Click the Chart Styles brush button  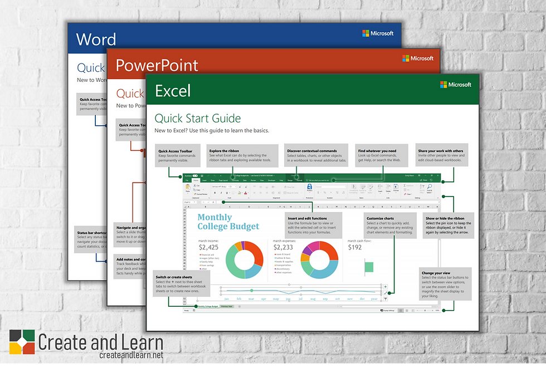click(386, 293)
